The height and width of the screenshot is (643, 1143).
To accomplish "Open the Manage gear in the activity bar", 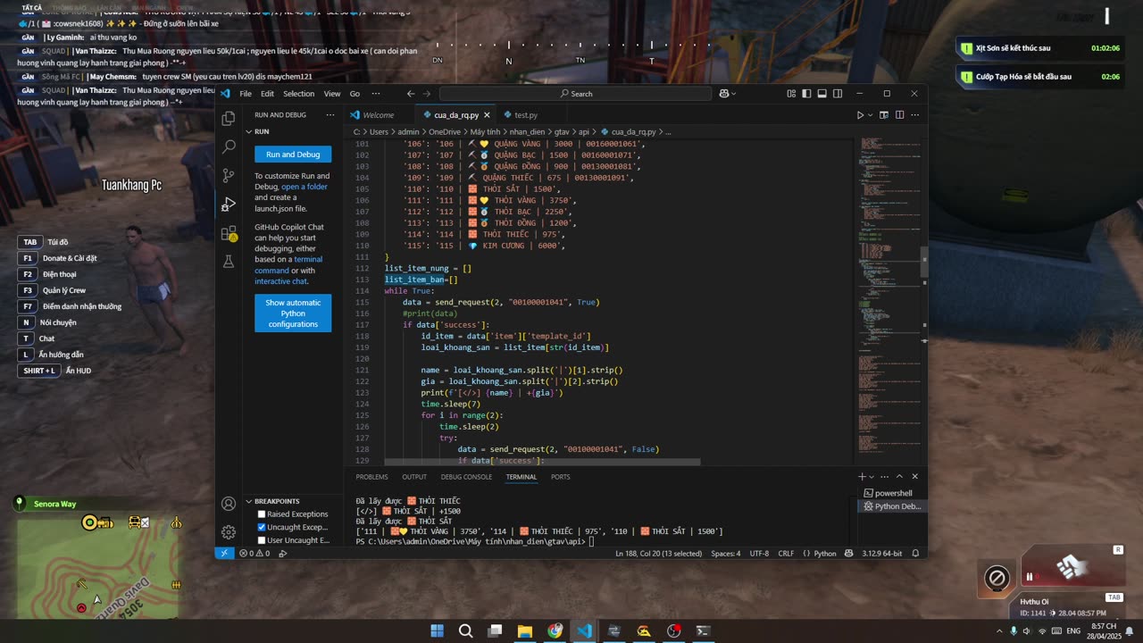I will point(229,532).
